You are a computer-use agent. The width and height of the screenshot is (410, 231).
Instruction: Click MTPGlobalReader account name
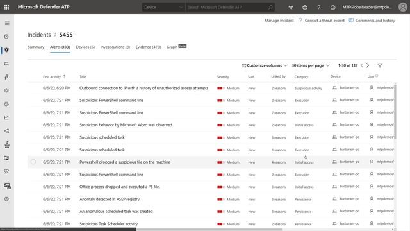coord(367,7)
